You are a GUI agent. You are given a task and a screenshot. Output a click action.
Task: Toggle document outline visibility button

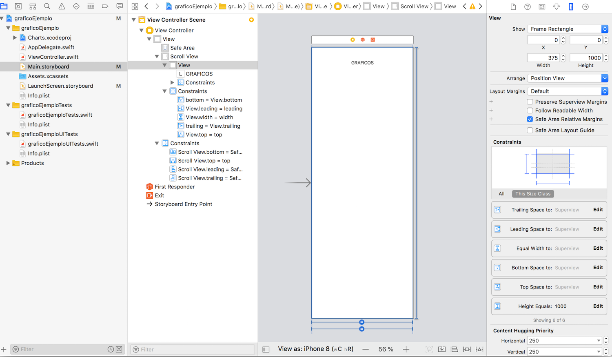pyautogui.click(x=266, y=349)
